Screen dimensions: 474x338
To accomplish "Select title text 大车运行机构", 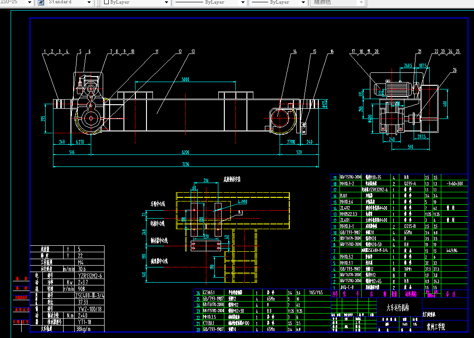I will click(398, 308).
